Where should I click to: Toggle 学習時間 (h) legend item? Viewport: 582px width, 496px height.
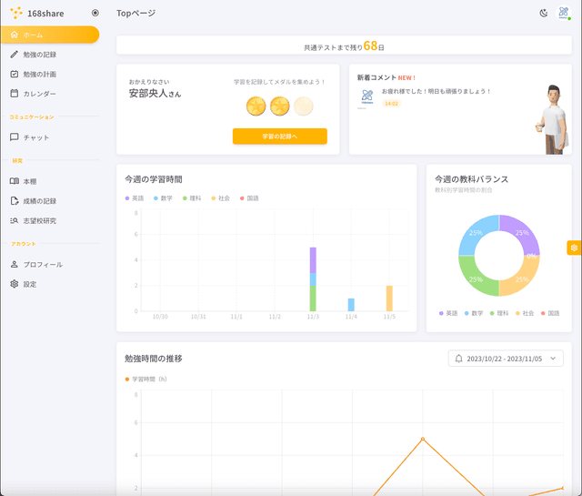[145, 379]
